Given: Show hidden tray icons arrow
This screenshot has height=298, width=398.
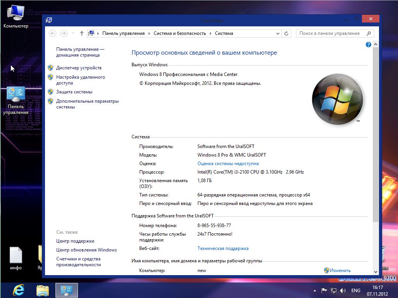Looking at the screenshot, I should [x=315, y=291].
